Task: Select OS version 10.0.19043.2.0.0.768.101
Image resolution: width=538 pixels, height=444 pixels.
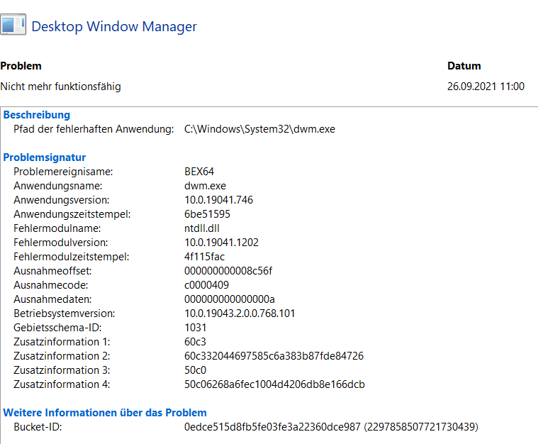Action: pos(240,313)
